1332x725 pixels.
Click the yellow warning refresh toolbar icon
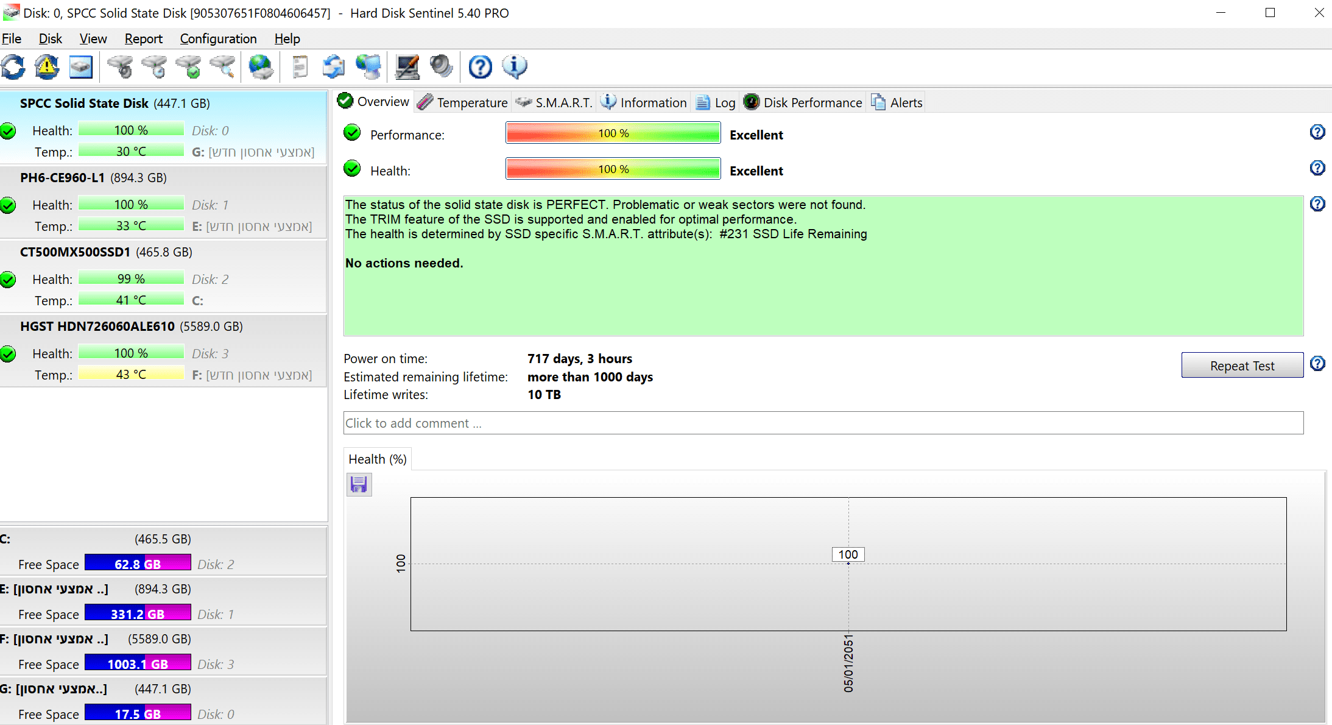pos(47,67)
